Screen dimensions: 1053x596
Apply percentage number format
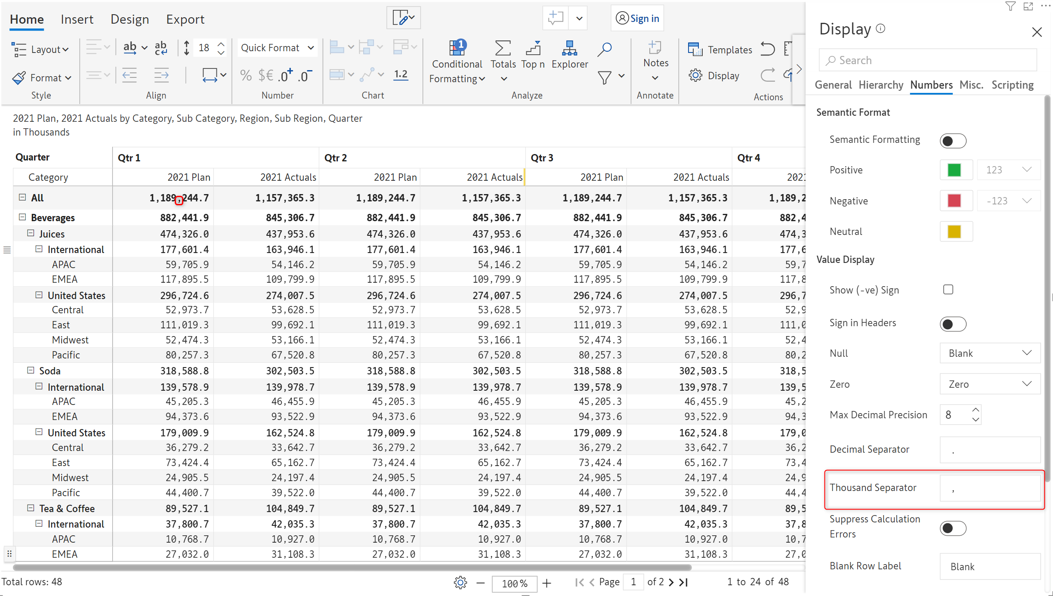coord(246,76)
